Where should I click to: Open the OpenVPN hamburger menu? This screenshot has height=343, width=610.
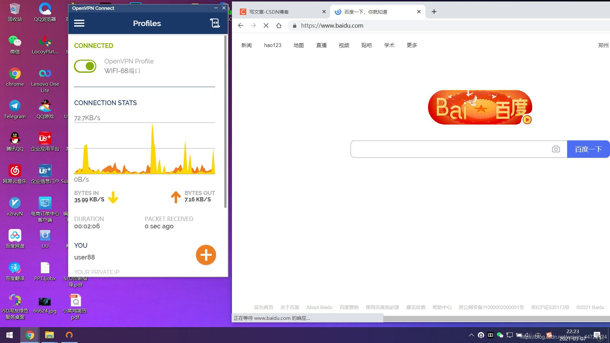coord(79,23)
